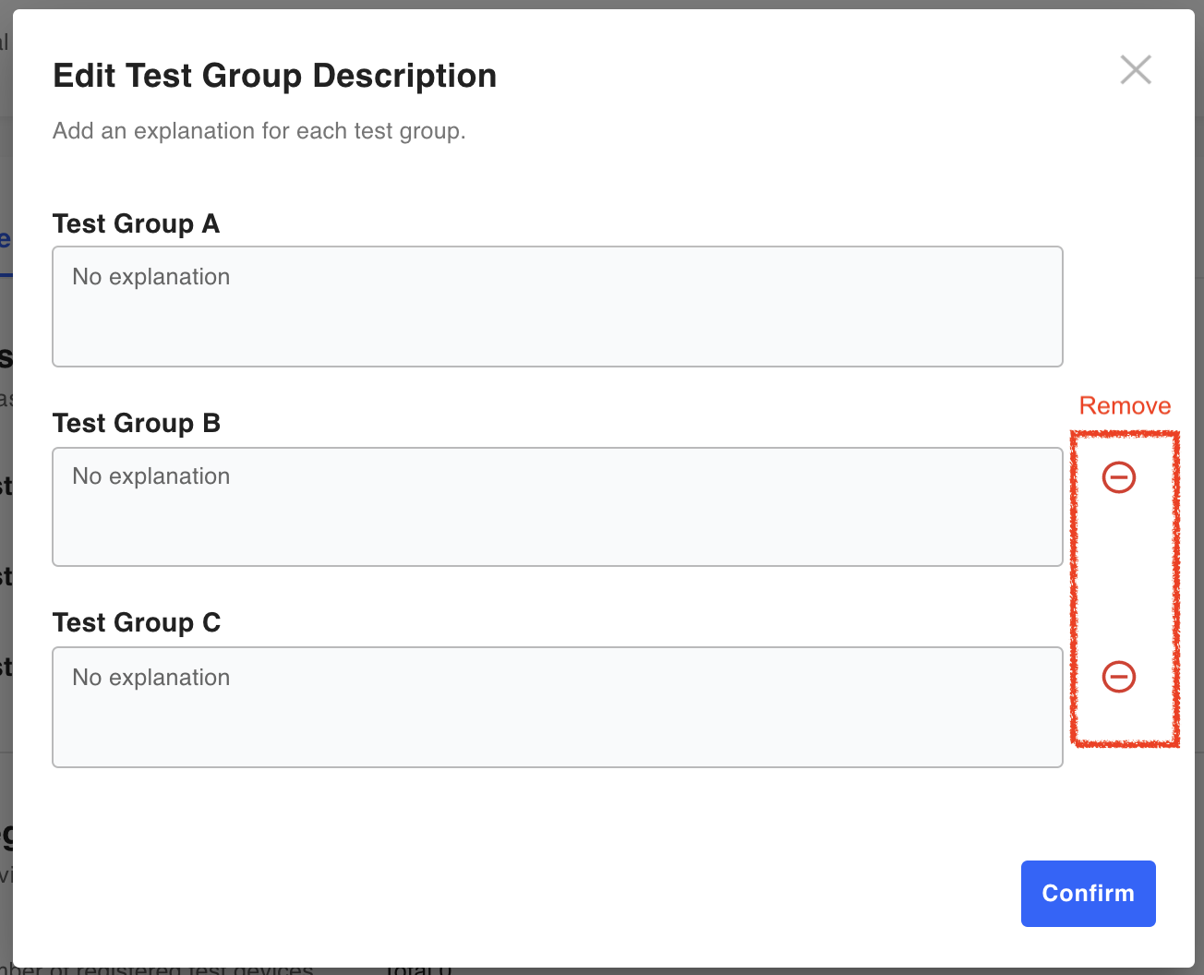Click the Test Group C label
This screenshot has width=1204, height=975.
136,623
